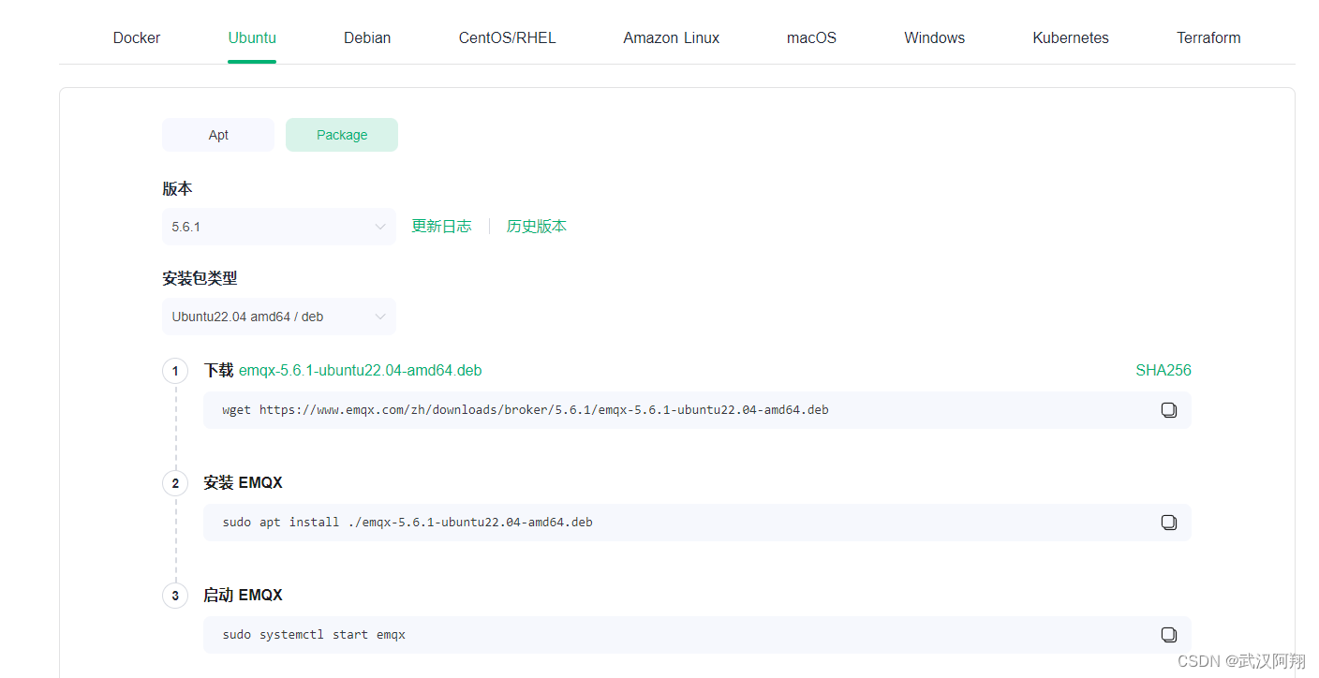Go to the Amazon Linux tab
Screen dimensions: 1319x678
coord(672,38)
